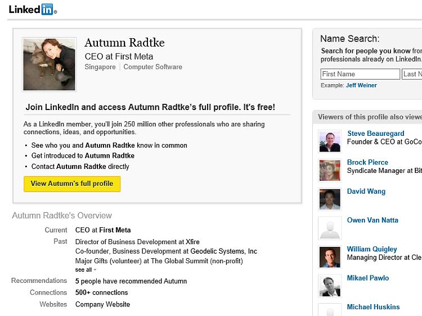Click Steve Beauregard's profile picture
The image size is (422, 316).
point(330,141)
